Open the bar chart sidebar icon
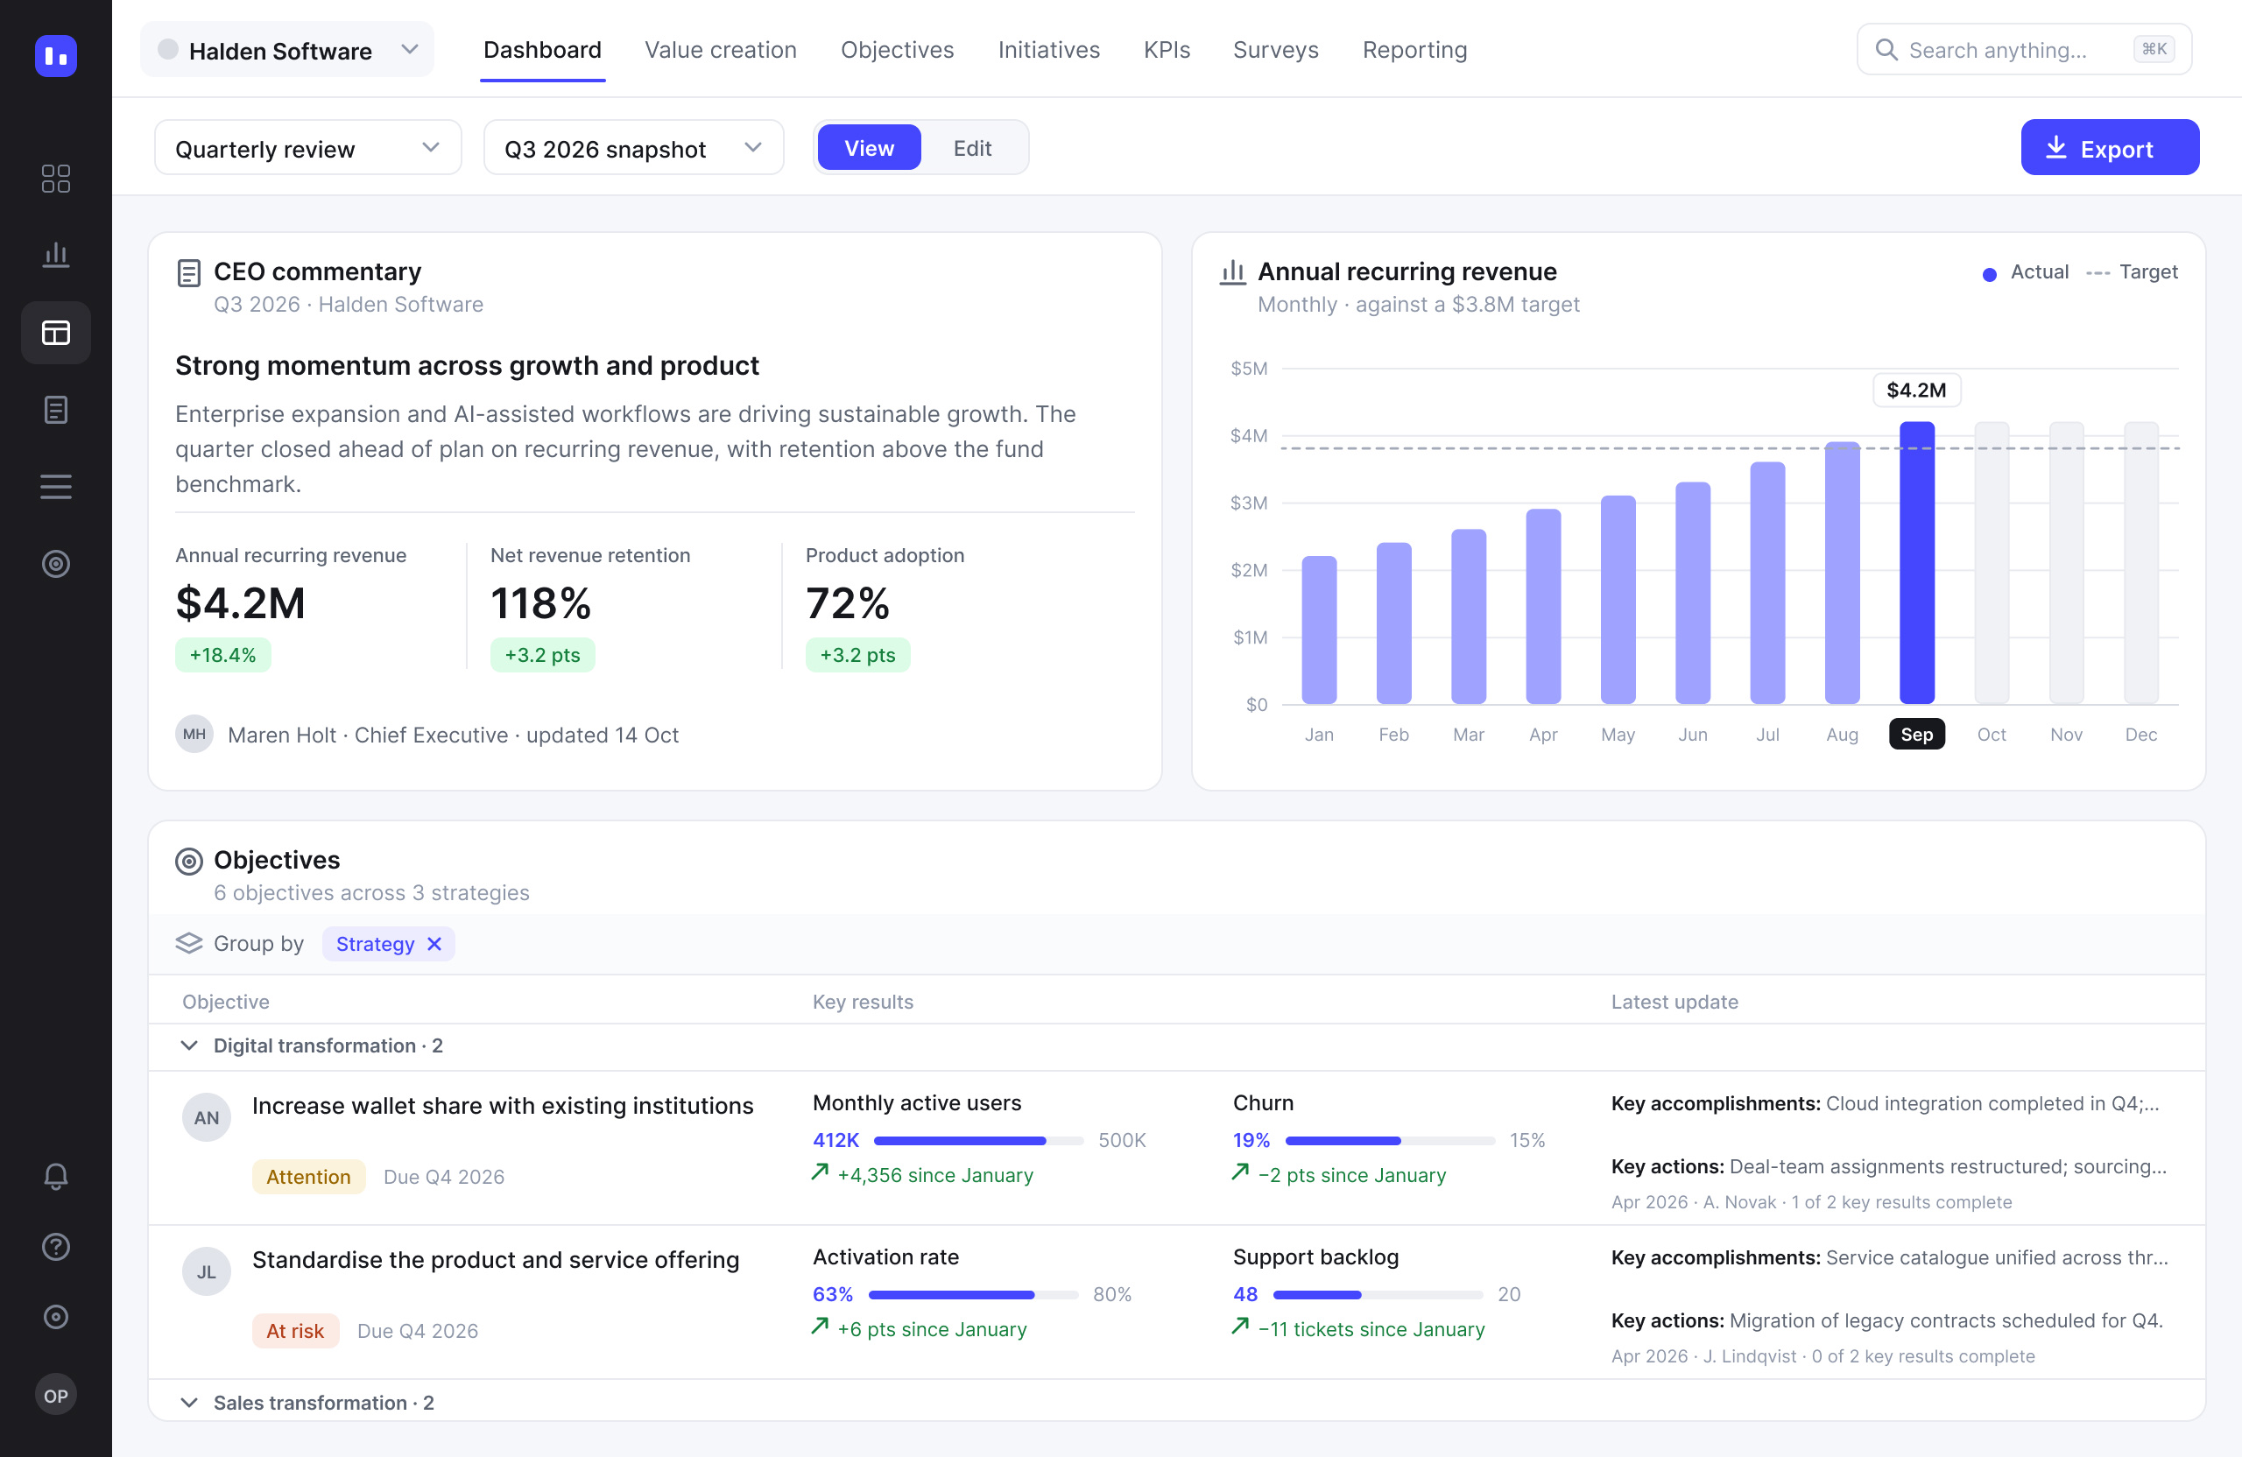Image resolution: width=2242 pixels, height=1457 pixels. (55, 255)
